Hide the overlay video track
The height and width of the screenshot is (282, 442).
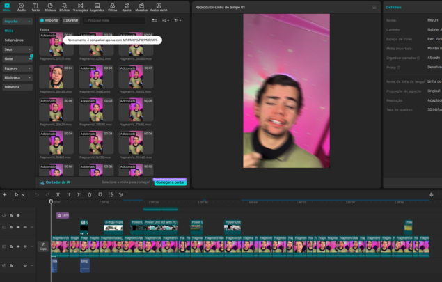(x=18, y=227)
